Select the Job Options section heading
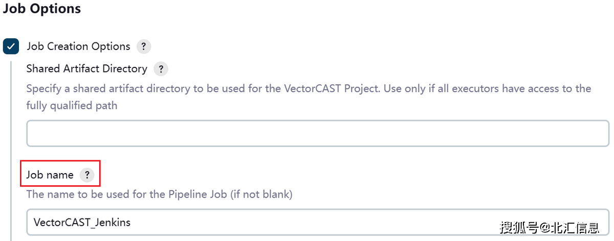Image resolution: width=614 pixels, height=241 pixels. pyautogui.click(x=42, y=9)
